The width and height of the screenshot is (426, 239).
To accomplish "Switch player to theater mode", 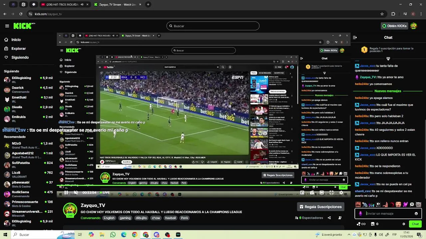I will [x=321, y=193].
